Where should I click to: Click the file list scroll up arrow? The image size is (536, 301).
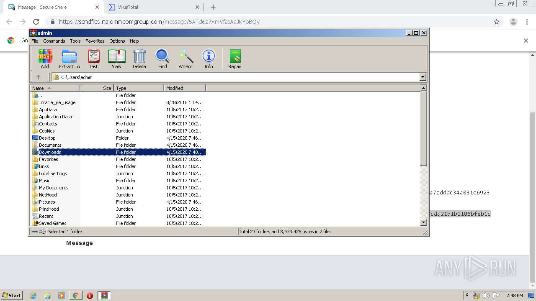(x=423, y=88)
